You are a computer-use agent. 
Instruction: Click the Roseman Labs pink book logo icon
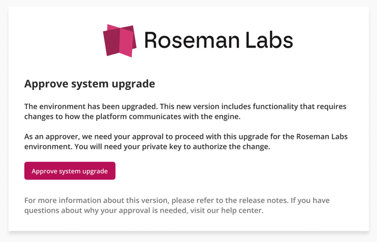pyautogui.click(x=120, y=41)
